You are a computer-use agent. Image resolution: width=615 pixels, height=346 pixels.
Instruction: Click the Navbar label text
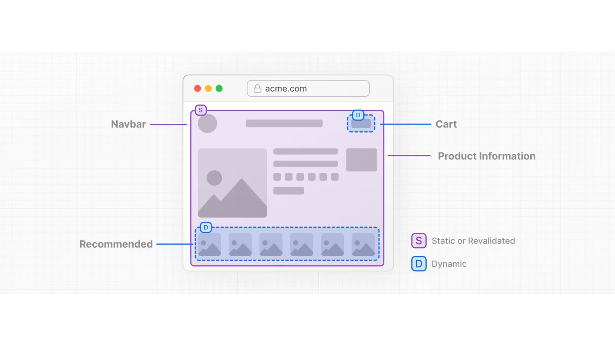[128, 124]
